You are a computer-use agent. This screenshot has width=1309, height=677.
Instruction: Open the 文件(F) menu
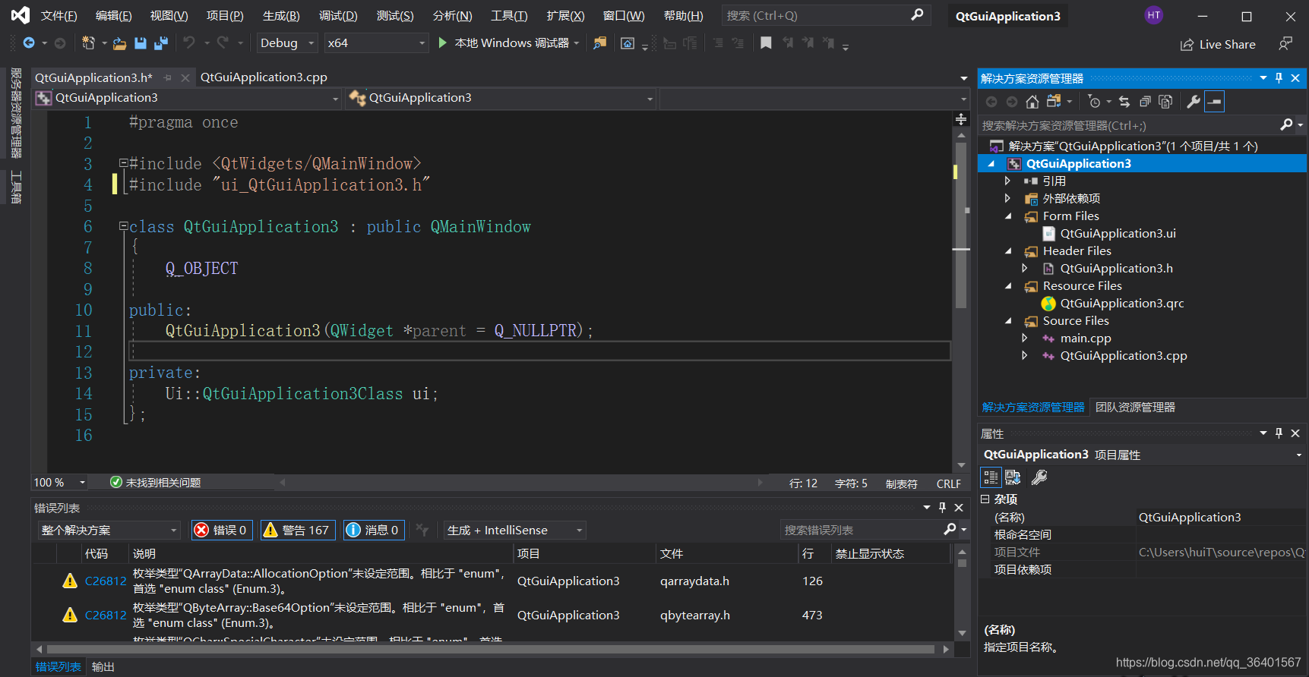pos(58,16)
